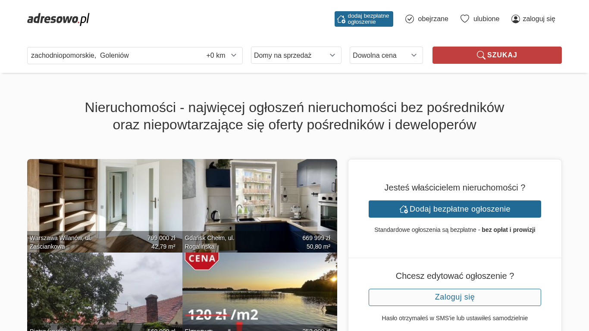Click the magnifier icon in search button

(481, 55)
